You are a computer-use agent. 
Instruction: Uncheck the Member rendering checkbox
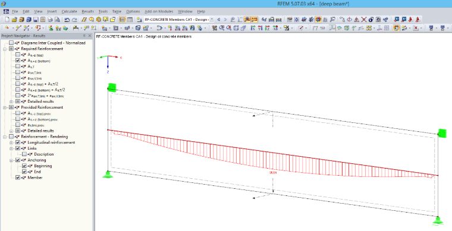tap(18, 178)
